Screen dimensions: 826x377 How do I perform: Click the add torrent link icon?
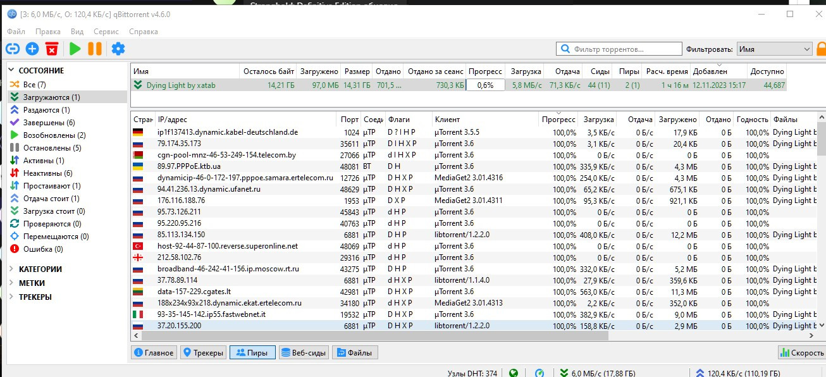(x=13, y=49)
